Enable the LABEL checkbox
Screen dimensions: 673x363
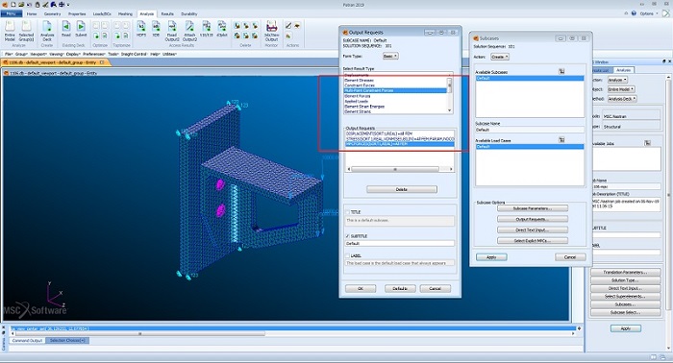click(x=348, y=255)
